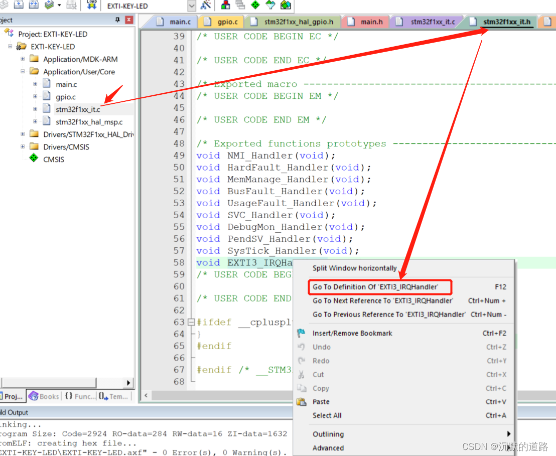Click the Stop build icon
The image size is (556, 456).
71,5
